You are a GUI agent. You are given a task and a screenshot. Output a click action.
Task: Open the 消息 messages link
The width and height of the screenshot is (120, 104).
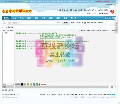tap(76, 10)
